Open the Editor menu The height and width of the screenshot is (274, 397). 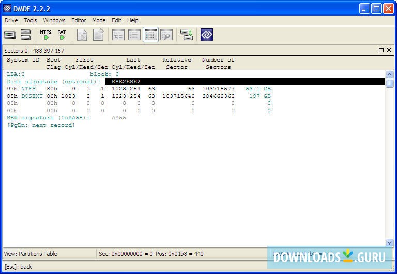[79, 20]
